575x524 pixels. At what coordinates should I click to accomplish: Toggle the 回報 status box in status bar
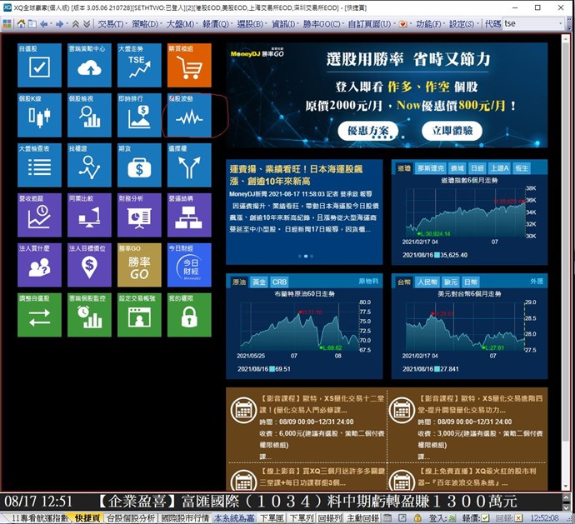pyautogui.click(x=517, y=518)
